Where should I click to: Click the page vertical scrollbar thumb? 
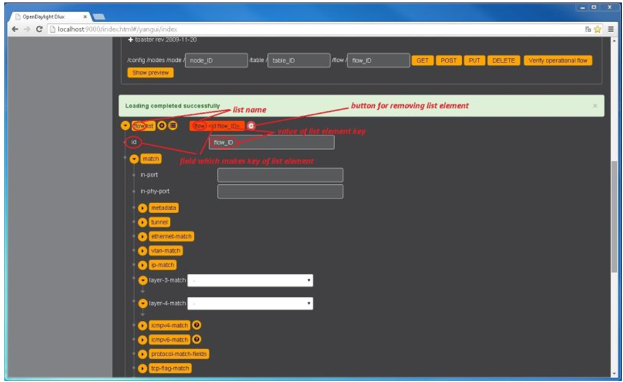point(614,217)
